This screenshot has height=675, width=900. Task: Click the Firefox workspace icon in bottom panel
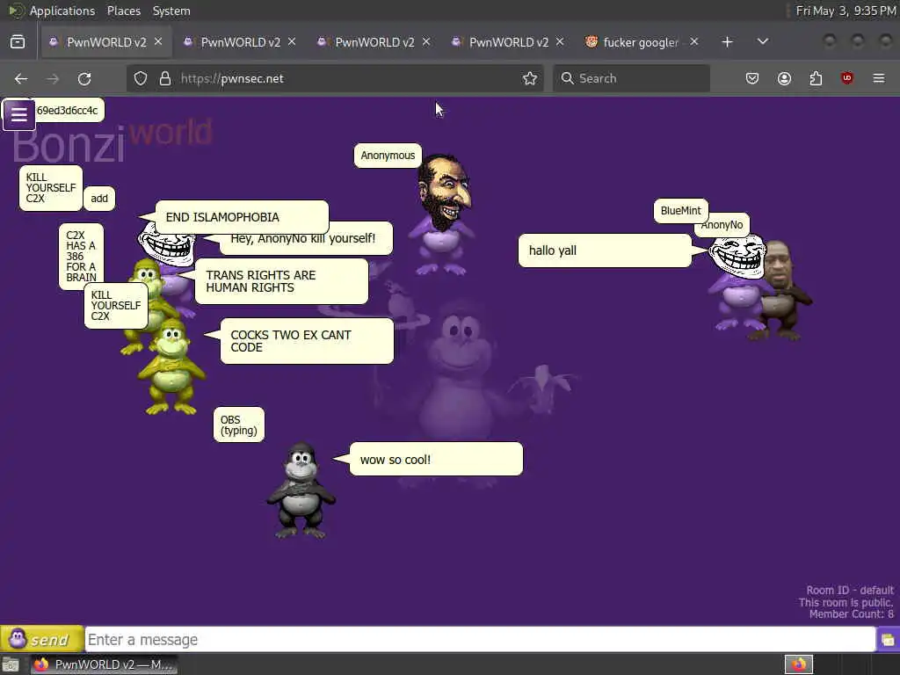799,664
